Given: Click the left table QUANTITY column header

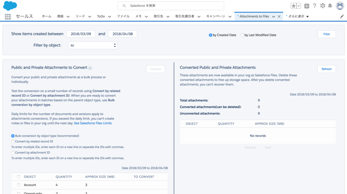Looking at the screenshot, I should [64, 177].
